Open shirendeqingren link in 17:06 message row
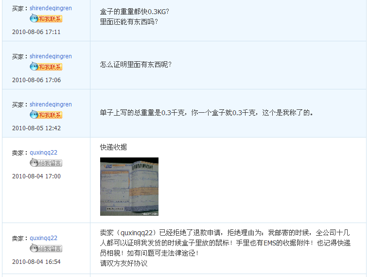 pos(51,56)
